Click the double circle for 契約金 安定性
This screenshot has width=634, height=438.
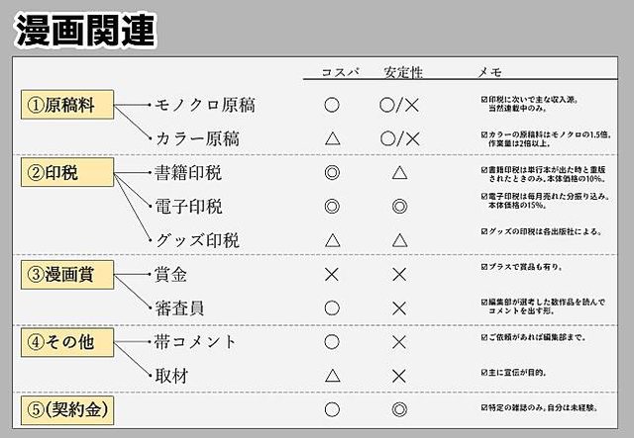coord(399,409)
